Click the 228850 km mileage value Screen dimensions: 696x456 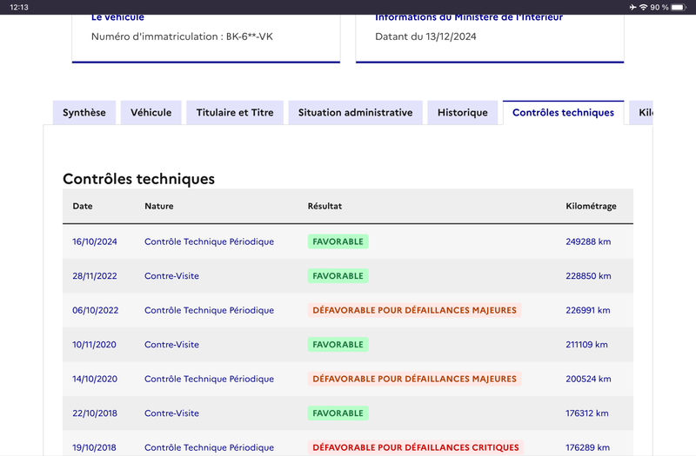[x=588, y=275]
